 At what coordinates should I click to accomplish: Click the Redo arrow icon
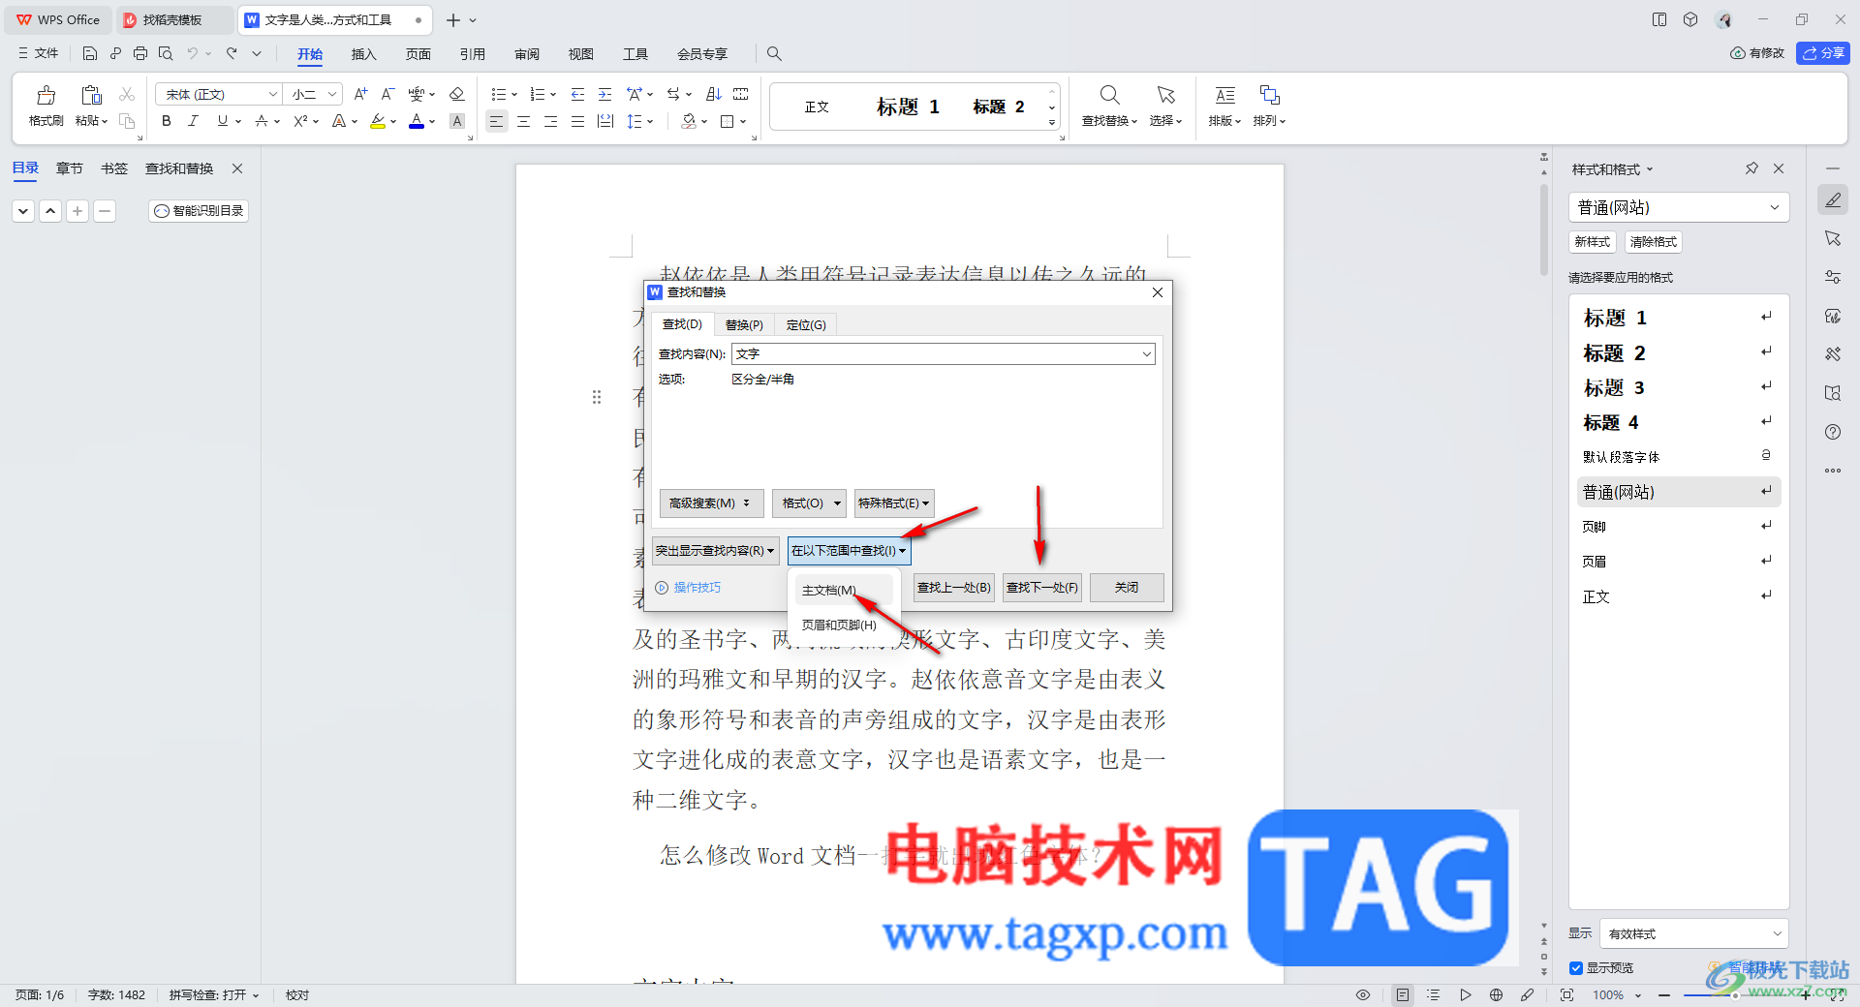(232, 53)
